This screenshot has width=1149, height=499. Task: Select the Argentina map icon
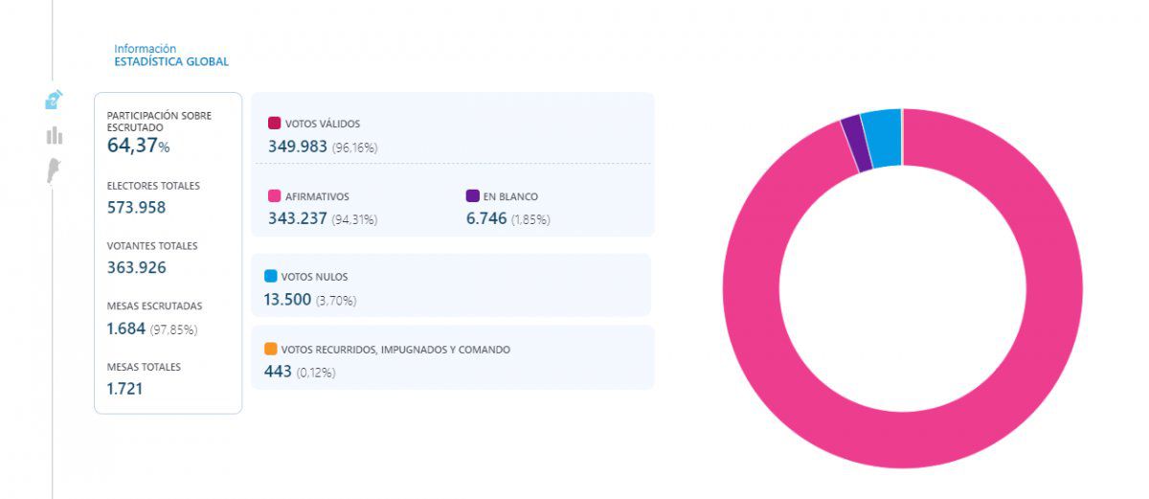pos(55,171)
